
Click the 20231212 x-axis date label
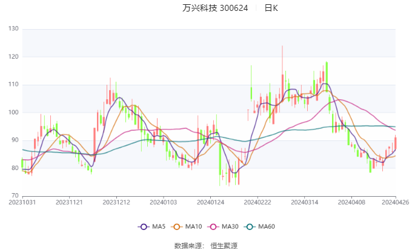[116, 202]
